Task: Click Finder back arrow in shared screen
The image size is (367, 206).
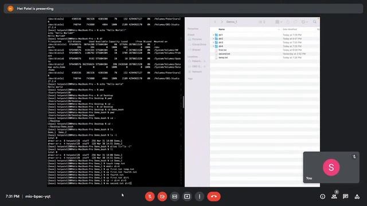Action: 215,22
